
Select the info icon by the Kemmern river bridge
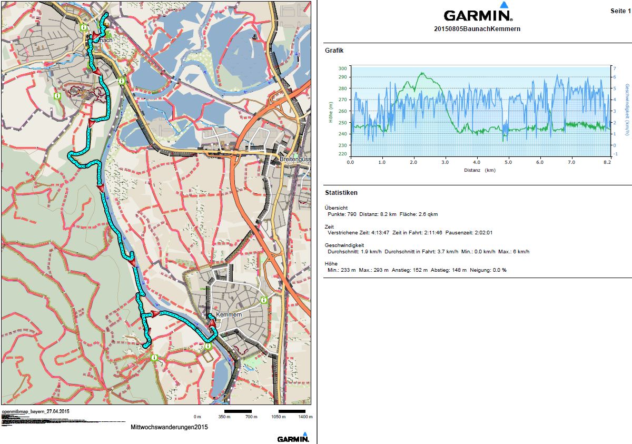[x=209, y=346]
